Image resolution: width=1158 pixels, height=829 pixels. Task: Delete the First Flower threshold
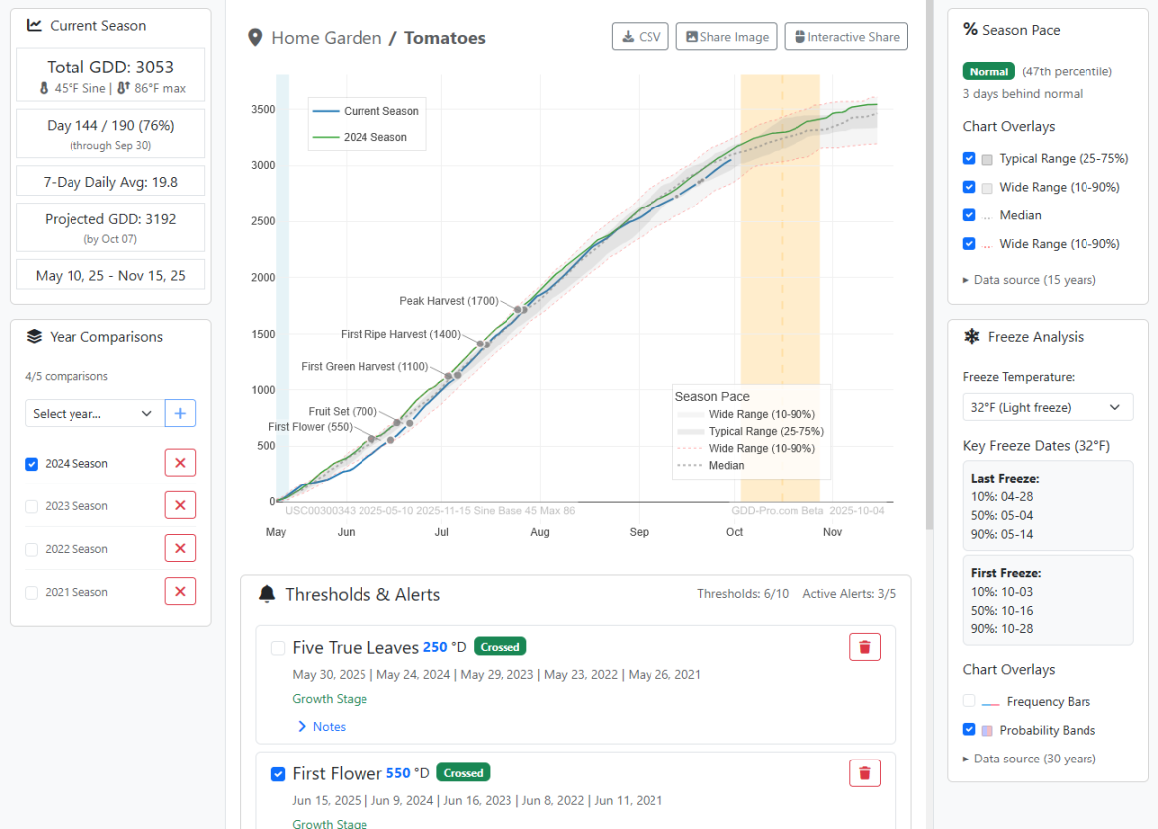click(x=864, y=773)
